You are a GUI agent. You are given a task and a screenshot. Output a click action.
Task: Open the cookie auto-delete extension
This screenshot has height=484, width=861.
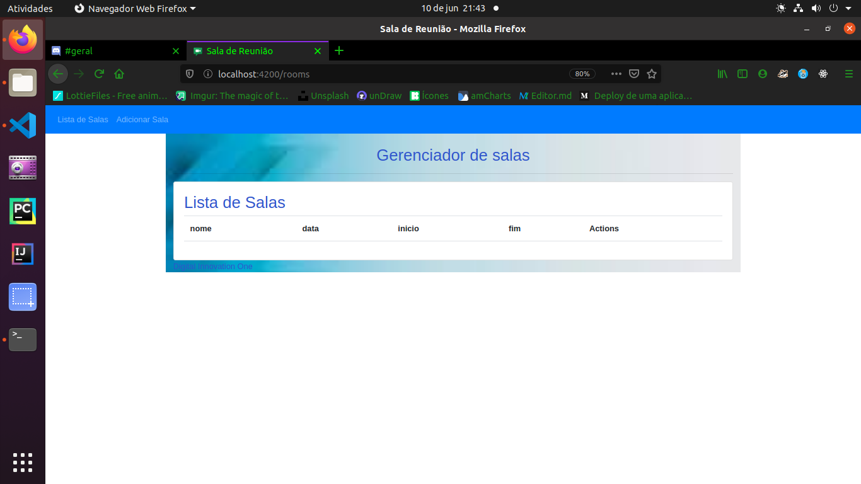(x=803, y=74)
